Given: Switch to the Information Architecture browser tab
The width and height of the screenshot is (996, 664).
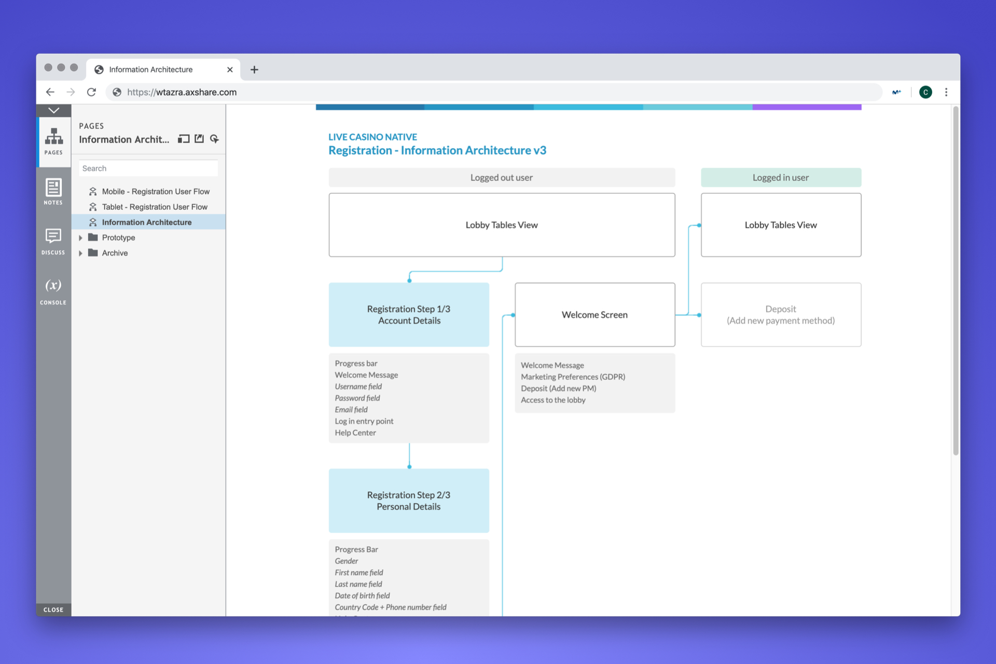Looking at the screenshot, I should point(150,69).
